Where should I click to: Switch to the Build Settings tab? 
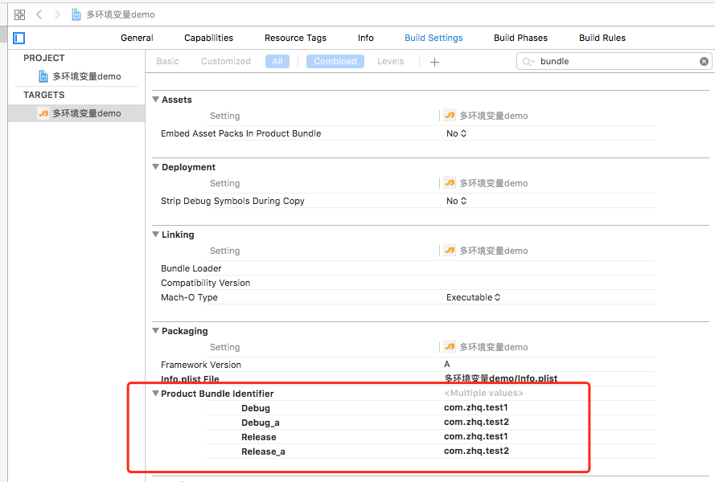point(434,38)
